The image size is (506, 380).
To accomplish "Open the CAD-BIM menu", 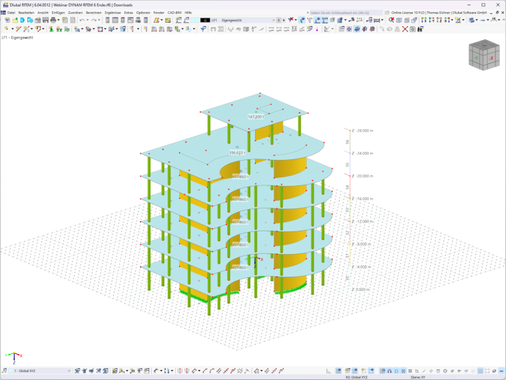I will coord(174,13).
